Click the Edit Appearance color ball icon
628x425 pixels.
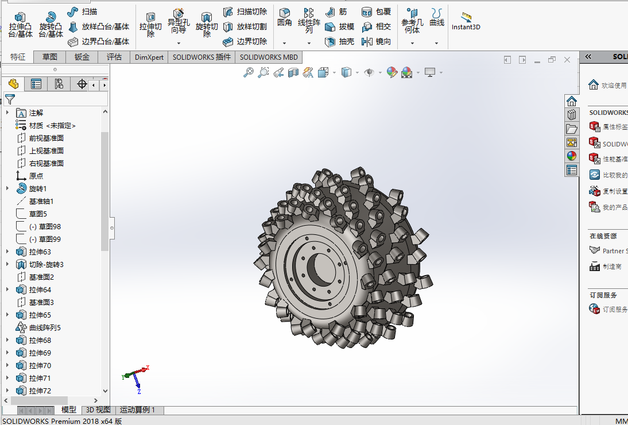[x=391, y=72]
